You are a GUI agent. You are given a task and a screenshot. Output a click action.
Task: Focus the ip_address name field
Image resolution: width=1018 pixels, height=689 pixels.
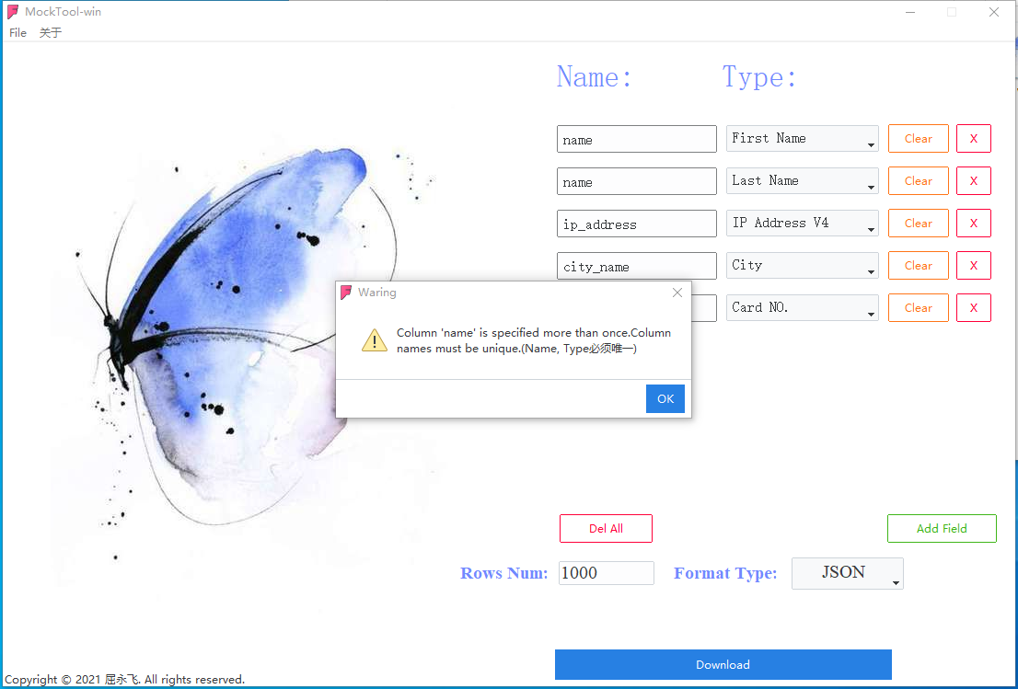coord(636,224)
